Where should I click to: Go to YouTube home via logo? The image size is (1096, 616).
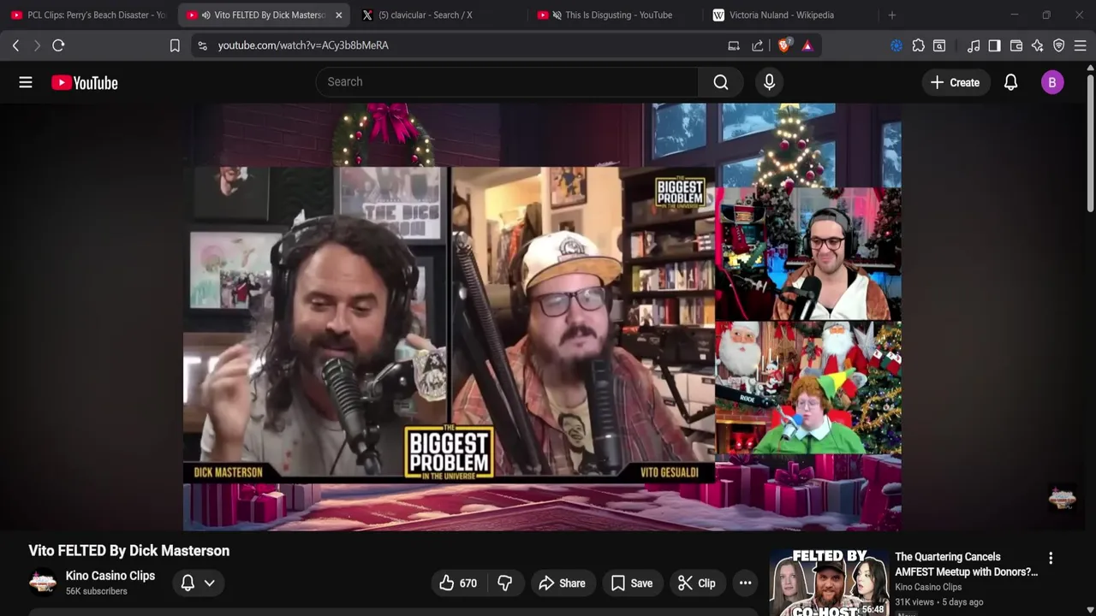pyautogui.click(x=84, y=82)
